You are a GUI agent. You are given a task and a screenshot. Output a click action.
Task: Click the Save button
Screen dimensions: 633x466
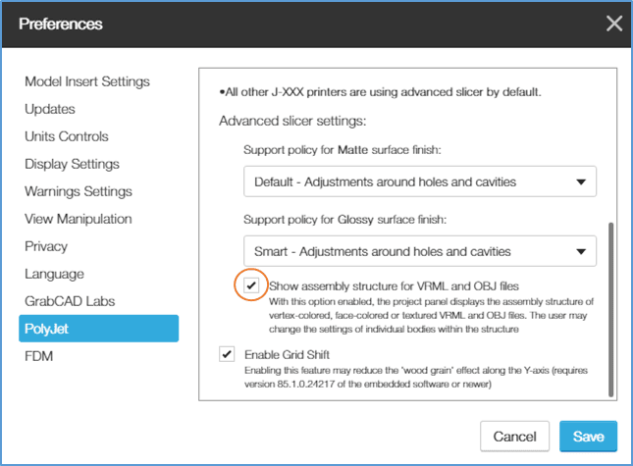pyautogui.click(x=588, y=437)
